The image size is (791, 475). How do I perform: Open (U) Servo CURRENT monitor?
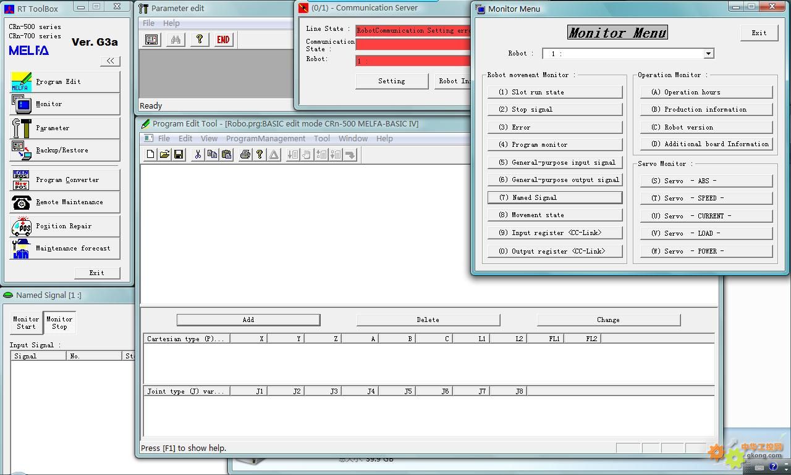(706, 216)
